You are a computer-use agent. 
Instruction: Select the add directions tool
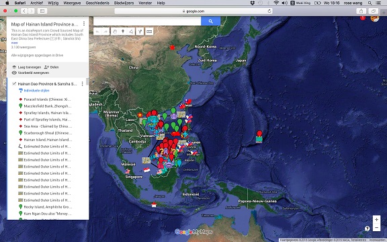140,32
